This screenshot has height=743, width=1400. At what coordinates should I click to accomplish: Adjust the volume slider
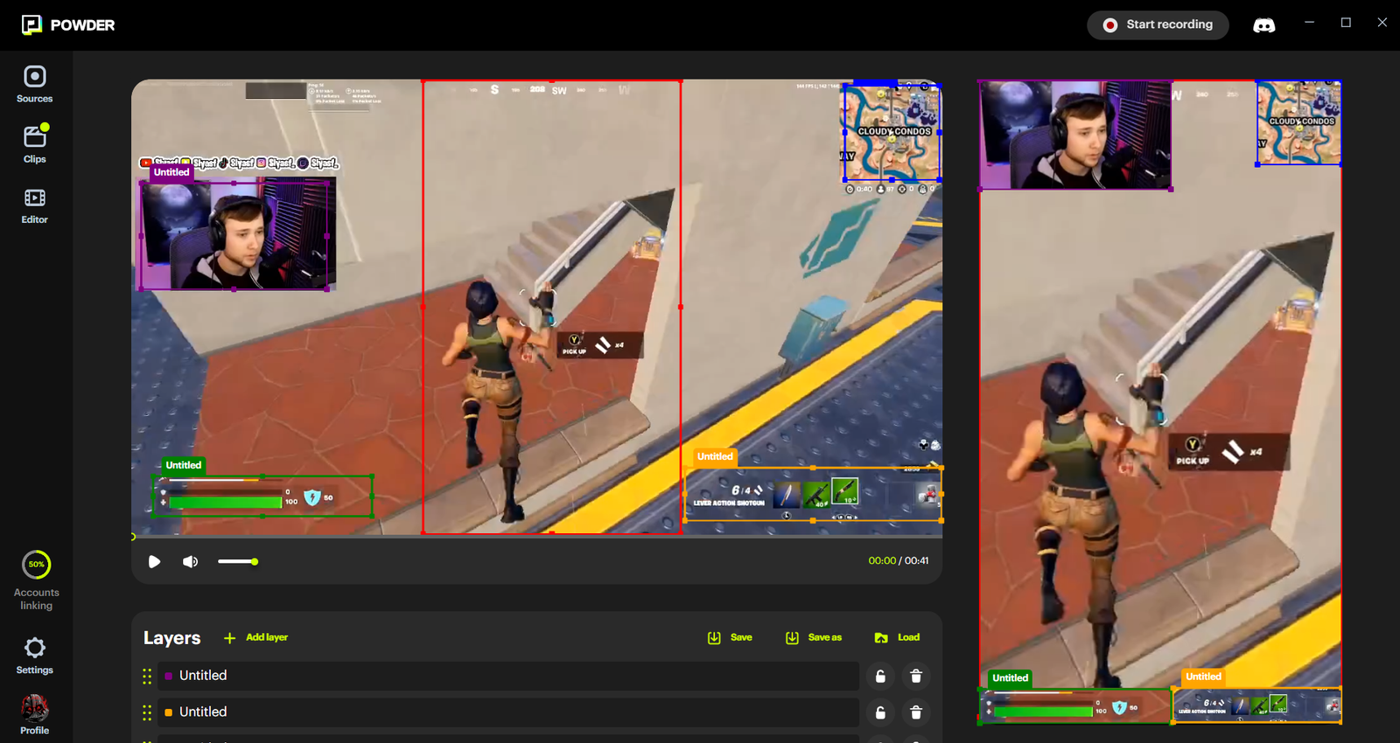[238, 561]
